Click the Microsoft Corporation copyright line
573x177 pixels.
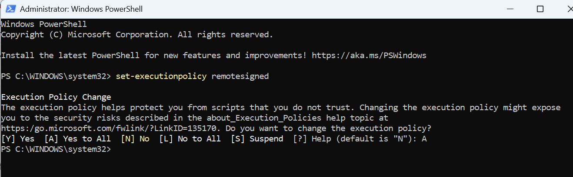click(x=137, y=35)
